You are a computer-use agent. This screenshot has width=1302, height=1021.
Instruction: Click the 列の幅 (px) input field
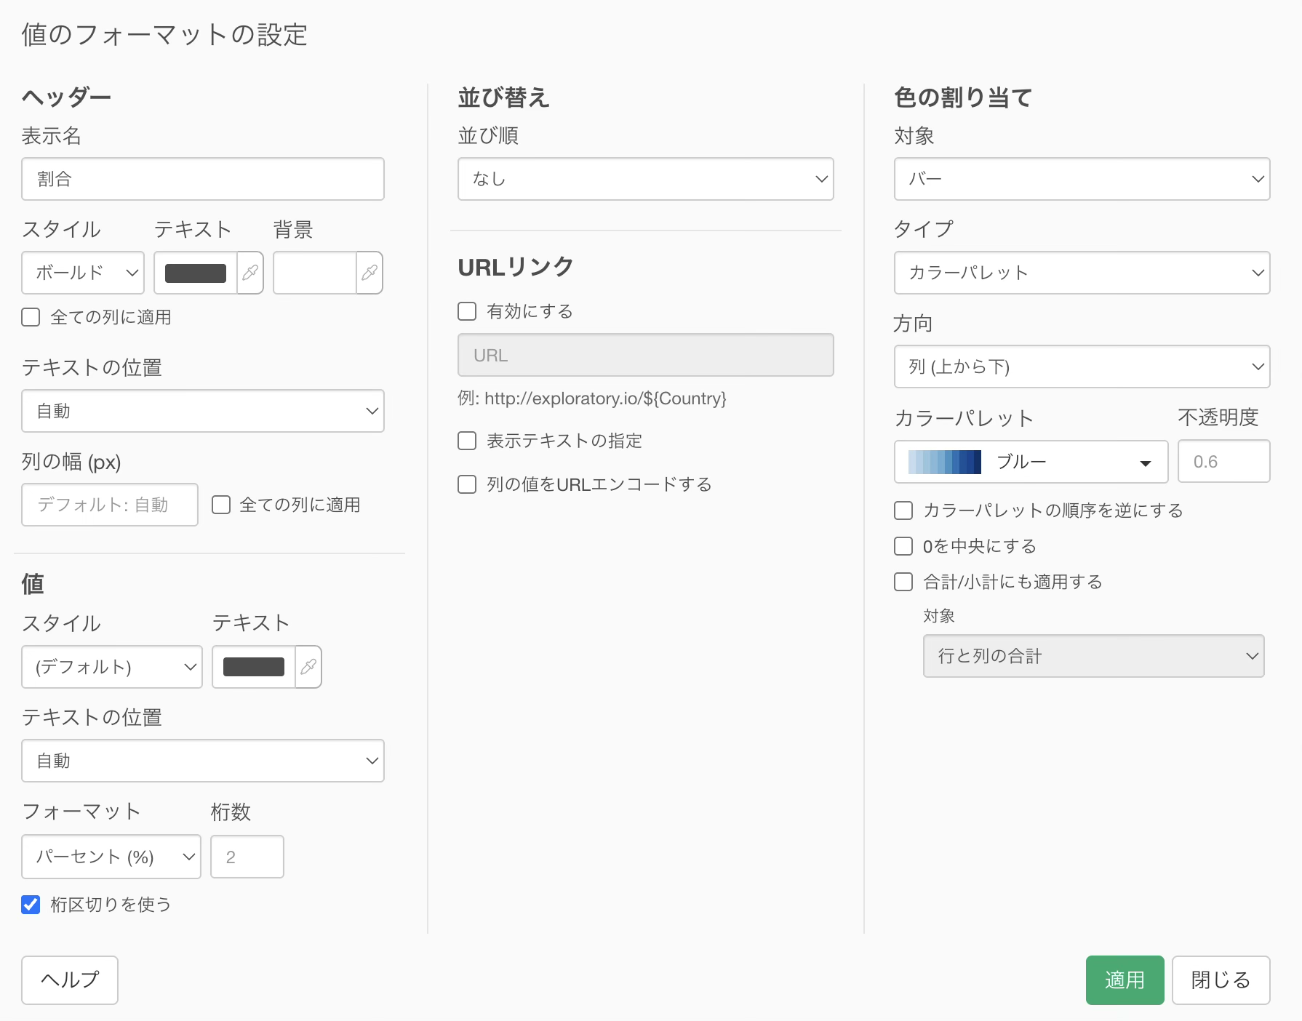click(x=110, y=505)
